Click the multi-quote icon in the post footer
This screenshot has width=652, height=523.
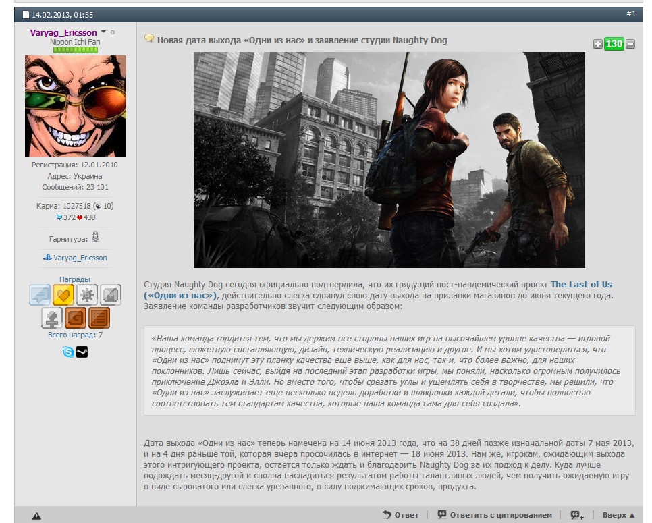pos(577,515)
